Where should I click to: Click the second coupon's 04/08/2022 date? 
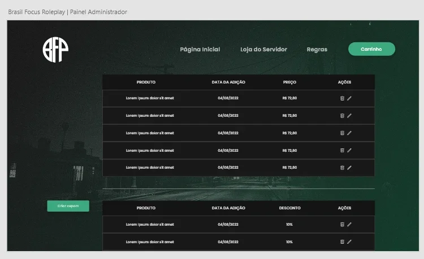pyautogui.click(x=228, y=242)
